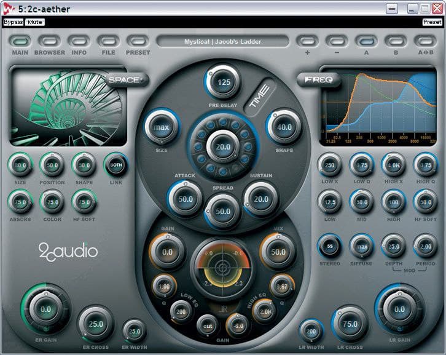Click the ATTACK knob showing 50.0
Viewport: 446px width, 355px height.
tap(185, 199)
